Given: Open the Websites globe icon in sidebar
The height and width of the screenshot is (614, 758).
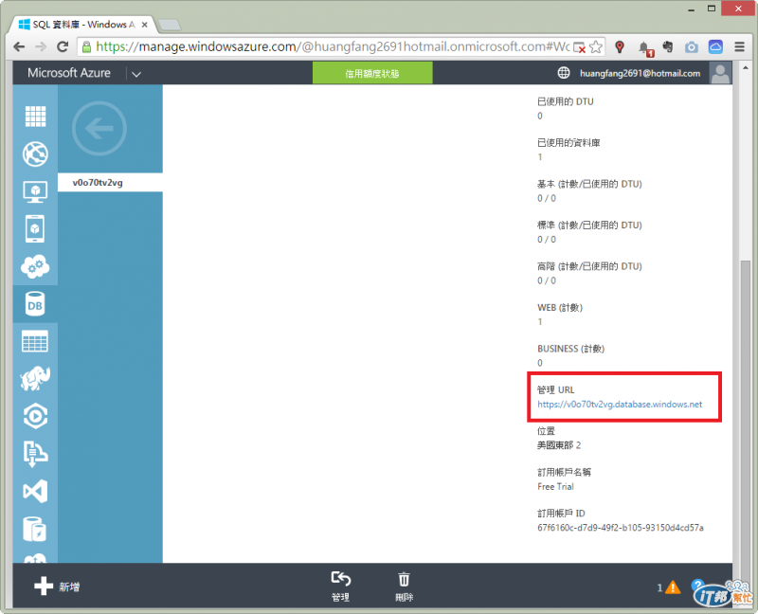Looking at the screenshot, I should click(x=35, y=154).
